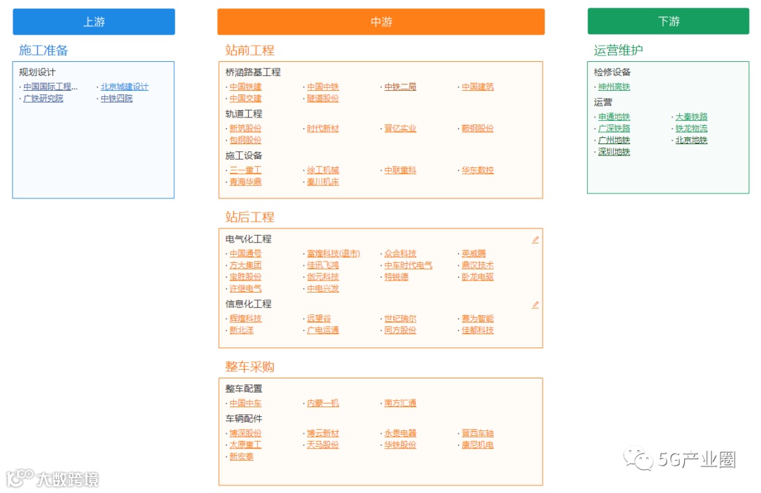Open the 中国建筑 link
Screen dimensions: 761x493
[x=478, y=87]
